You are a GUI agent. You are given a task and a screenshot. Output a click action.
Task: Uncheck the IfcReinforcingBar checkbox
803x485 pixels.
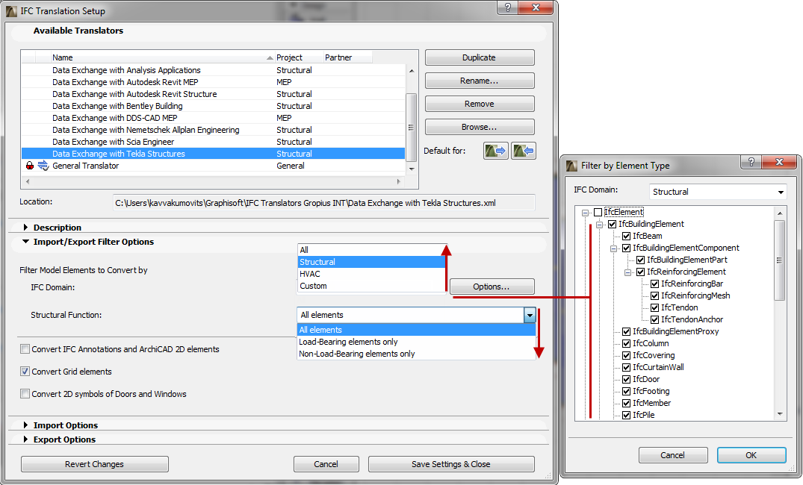coord(654,284)
